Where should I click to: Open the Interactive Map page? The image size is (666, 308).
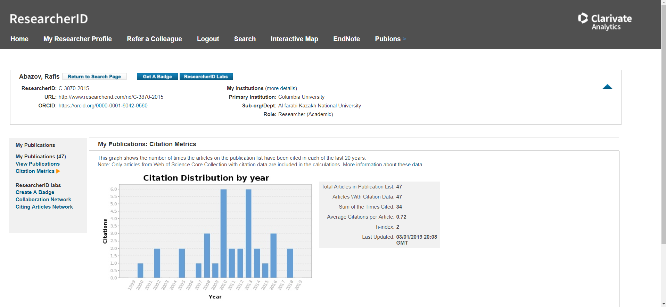click(x=294, y=39)
